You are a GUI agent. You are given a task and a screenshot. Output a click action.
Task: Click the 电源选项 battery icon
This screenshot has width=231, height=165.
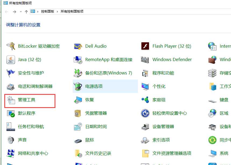pyautogui.click(x=78, y=86)
